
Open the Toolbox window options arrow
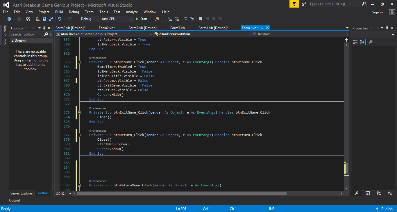pos(40,28)
